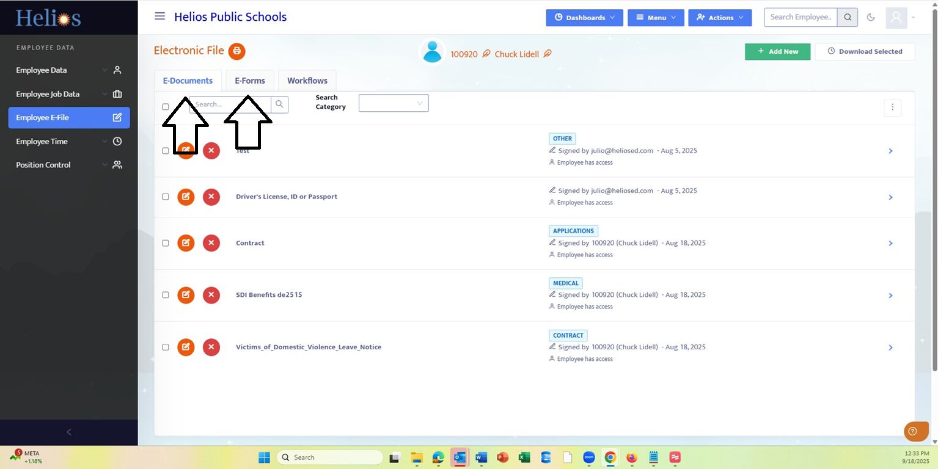Edit the SDI Benefits de2515 document
Viewport: 938px width, 469px height.
(186, 295)
